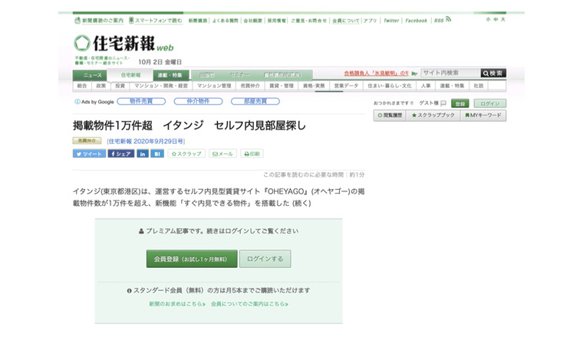Share the article via Facebook シェア button
583x349 pixels.
[x=121, y=154]
